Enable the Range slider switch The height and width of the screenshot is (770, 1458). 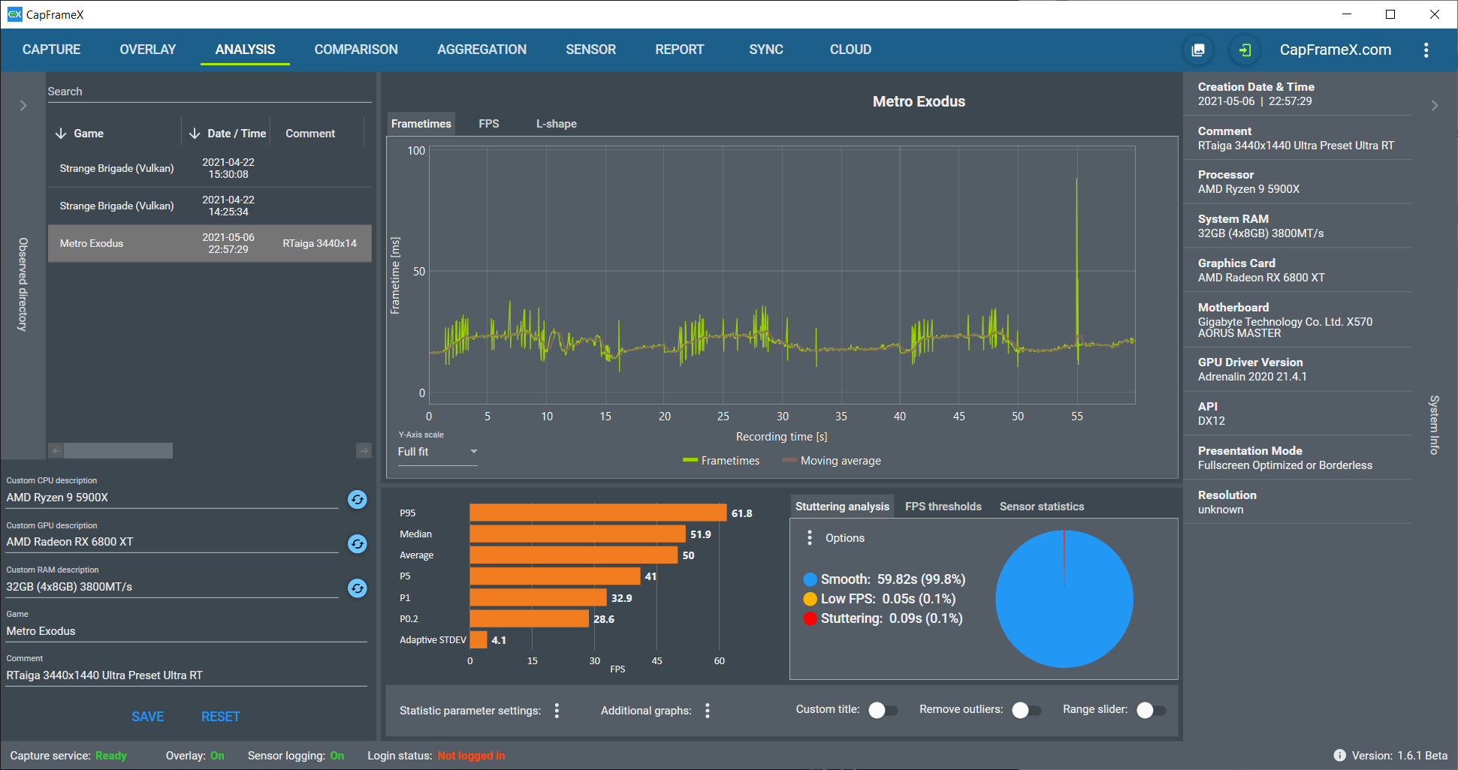click(1151, 711)
